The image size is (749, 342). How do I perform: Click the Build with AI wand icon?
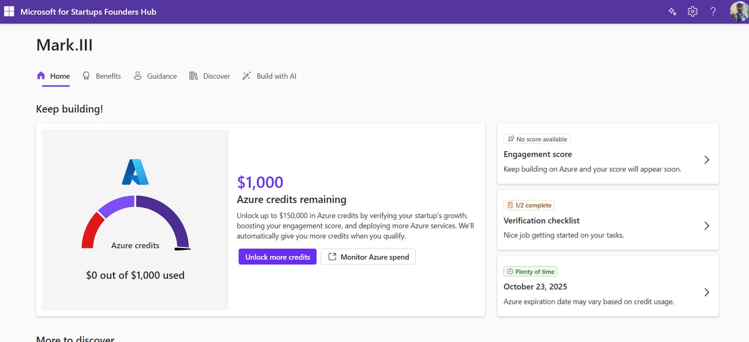246,76
